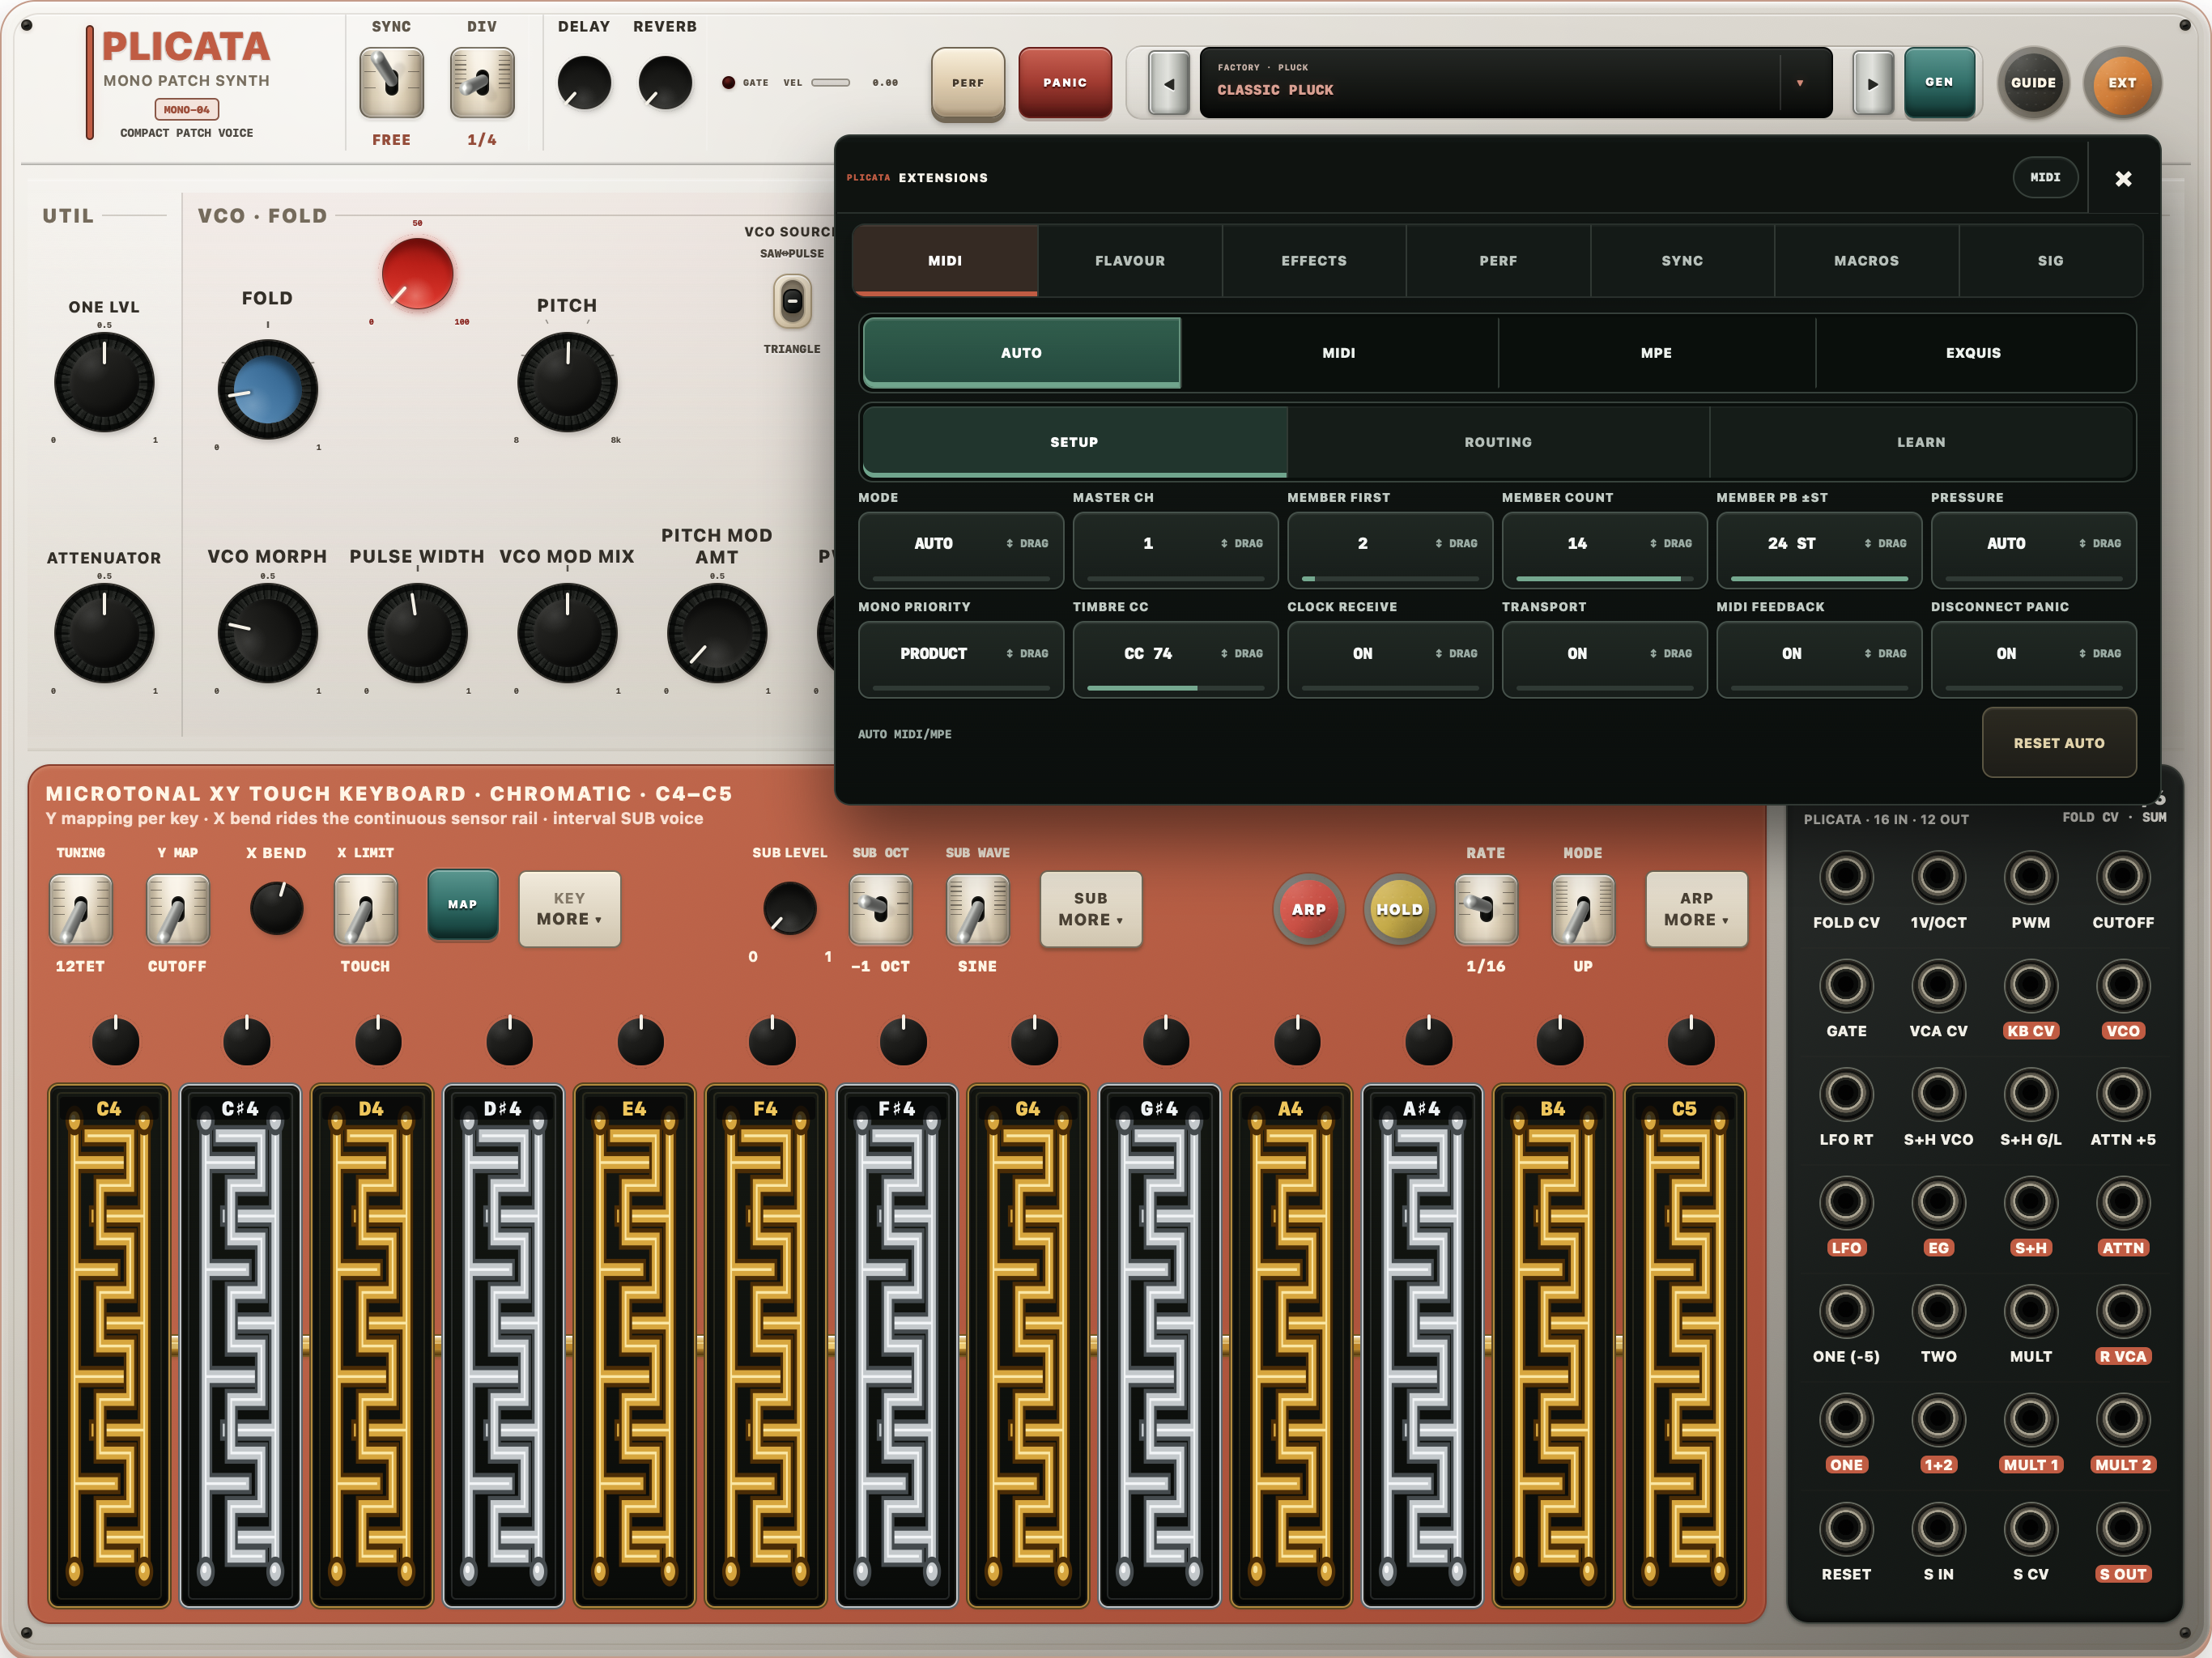This screenshot has width=2212, height=1658.
Task: Open the preset browser dropdown arrow
Action: tap(1800, 83)
